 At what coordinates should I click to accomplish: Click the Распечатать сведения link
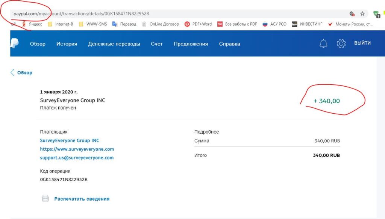[x=82, y=199]
